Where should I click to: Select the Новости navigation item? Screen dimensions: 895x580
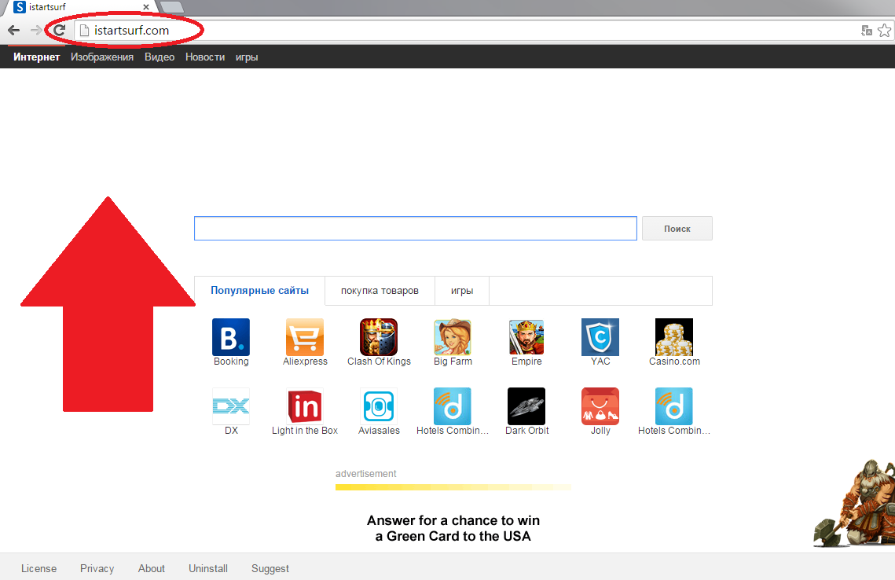point(205,57)
